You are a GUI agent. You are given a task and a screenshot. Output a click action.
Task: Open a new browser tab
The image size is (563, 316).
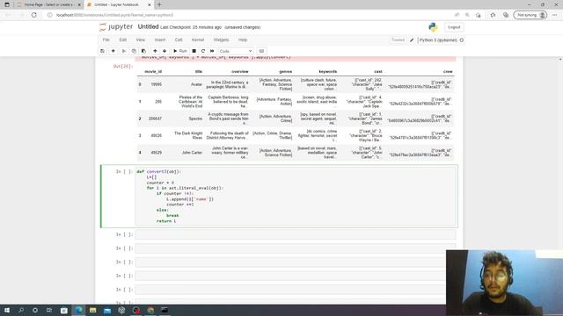click(159, 4)
